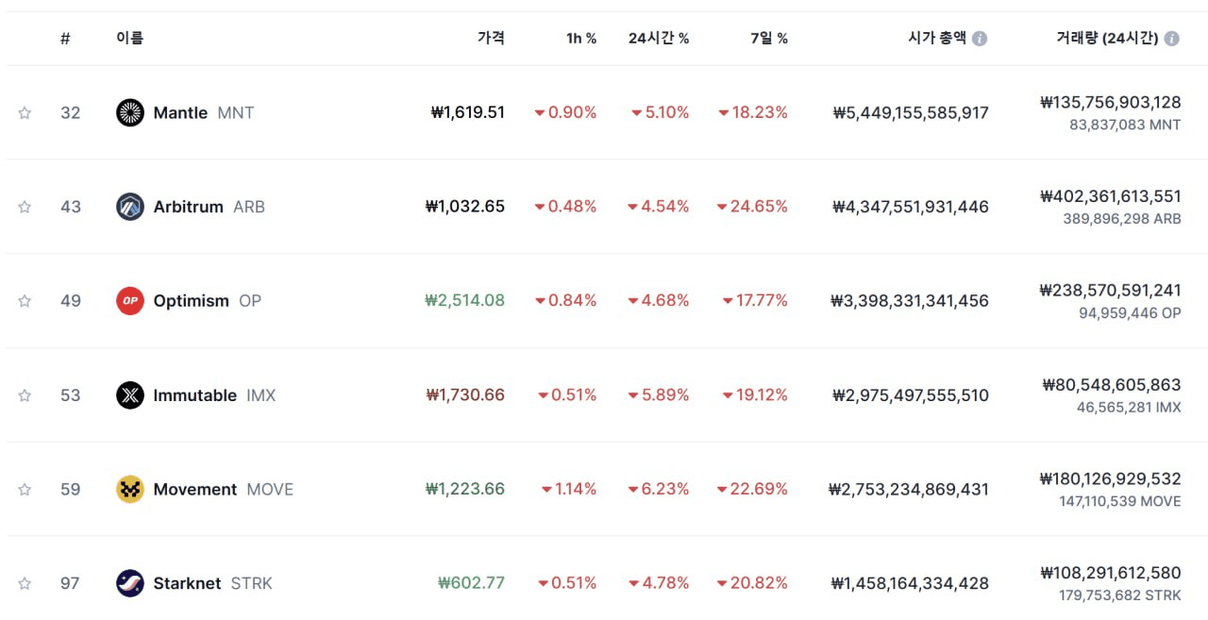This screenshot has height=620, width=1208.
Task: Click the Mantle coin logo icon
Action: [x=130, y=112]
